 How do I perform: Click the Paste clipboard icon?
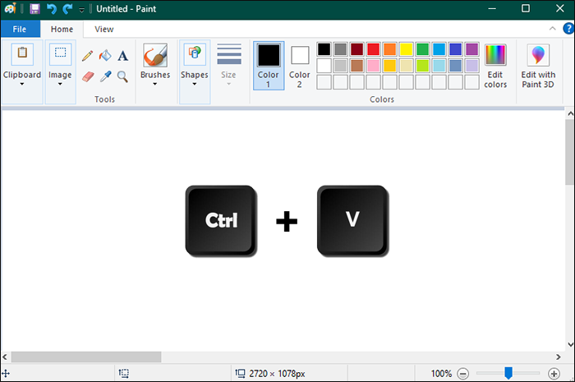click(x=22, y=54)
